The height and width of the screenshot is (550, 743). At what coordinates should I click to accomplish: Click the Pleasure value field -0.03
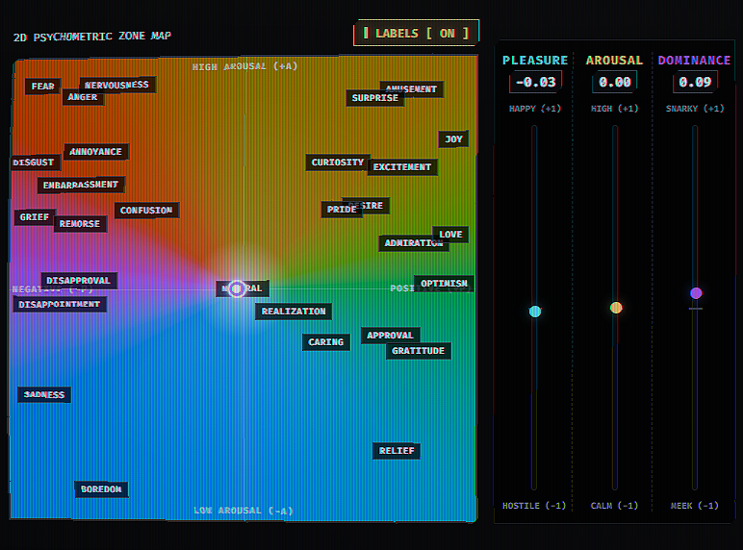535,82
